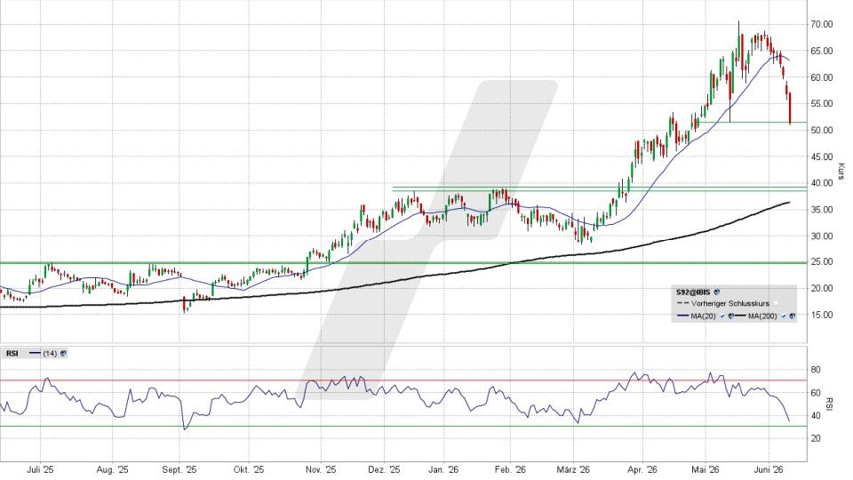This screenshot has height=480, width=853.
Task: Click the 40.00 price axis value
Action: (821, 183)
